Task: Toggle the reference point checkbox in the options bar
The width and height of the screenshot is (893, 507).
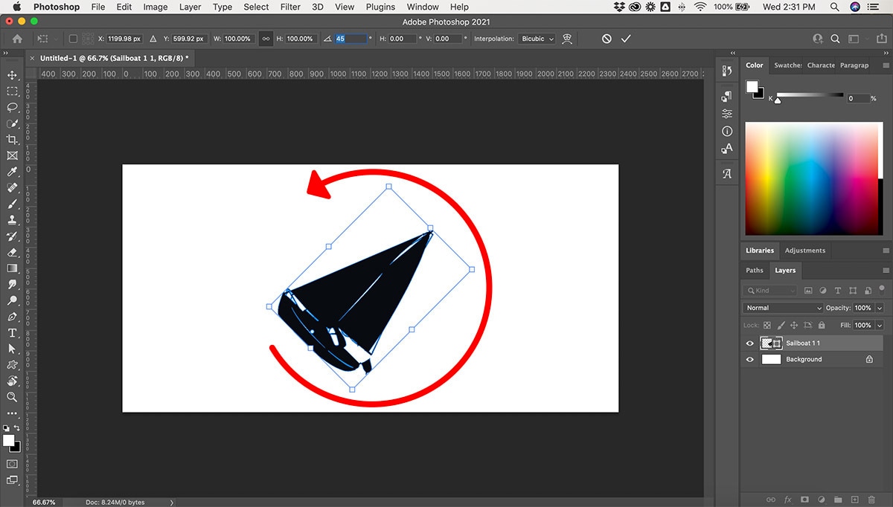Action: tap(73, 39)
